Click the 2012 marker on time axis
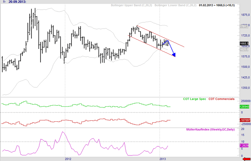Screen dimensions: 251x161 tap(65, 159)
